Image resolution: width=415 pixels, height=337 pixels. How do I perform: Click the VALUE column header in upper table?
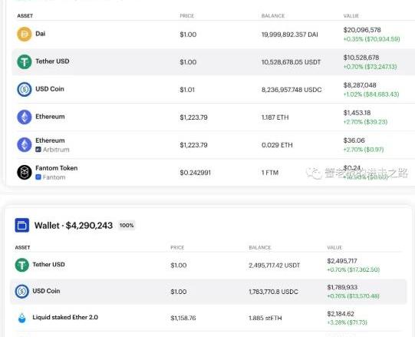(351, 16)
